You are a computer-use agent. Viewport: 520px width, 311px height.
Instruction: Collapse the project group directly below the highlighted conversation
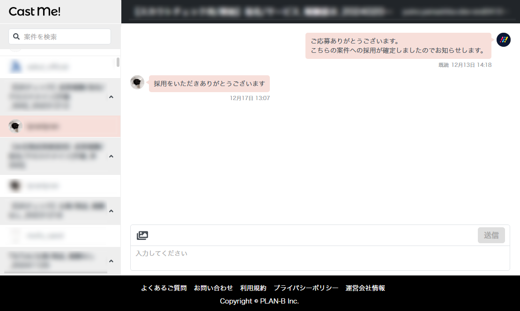pyautogui.click(x=111, y=156)
